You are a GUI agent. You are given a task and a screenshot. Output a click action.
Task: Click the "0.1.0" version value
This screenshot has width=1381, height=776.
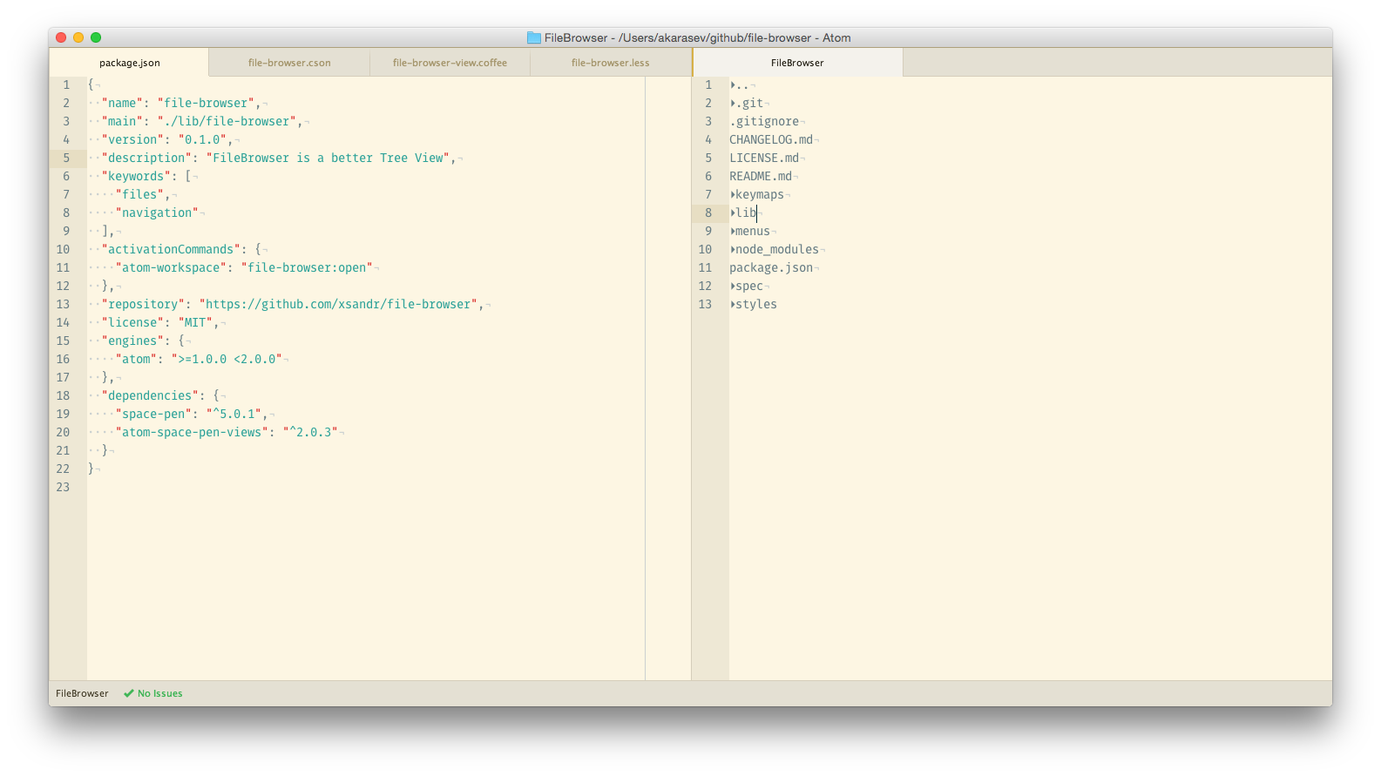pos(203,139)
